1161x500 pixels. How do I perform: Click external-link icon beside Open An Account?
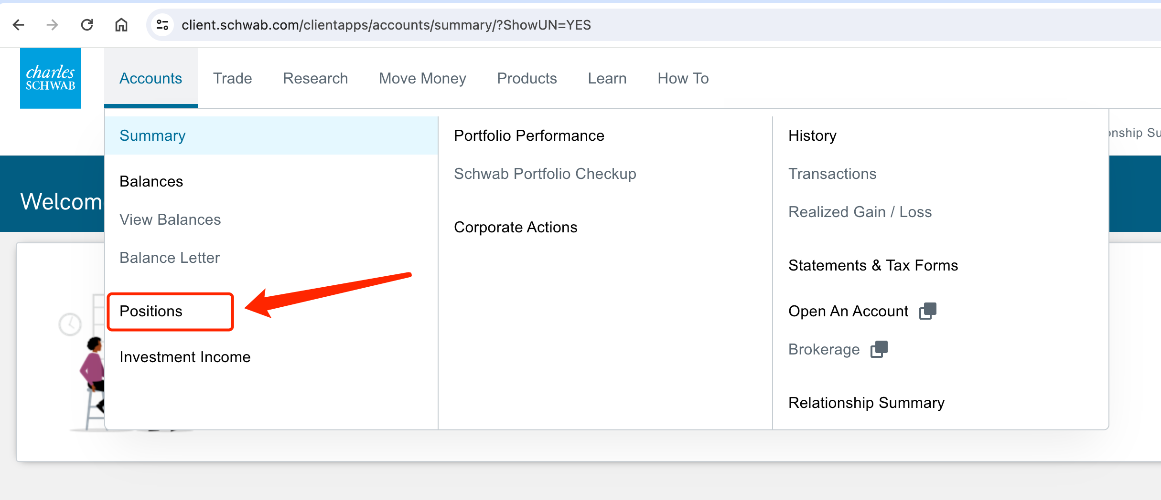(928, 311)
